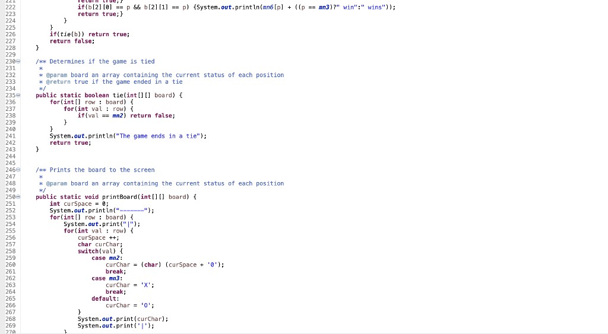Click mn6[p] in the println on line 222
608x334 pixels.
point(273,7)
